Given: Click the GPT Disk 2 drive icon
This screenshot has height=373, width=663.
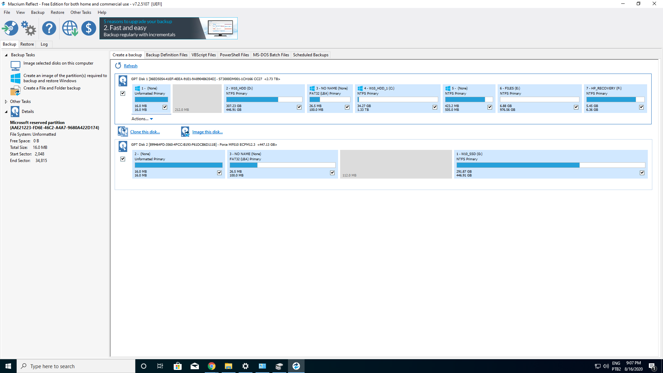Looking at the screenshot, I should point(123,146).
